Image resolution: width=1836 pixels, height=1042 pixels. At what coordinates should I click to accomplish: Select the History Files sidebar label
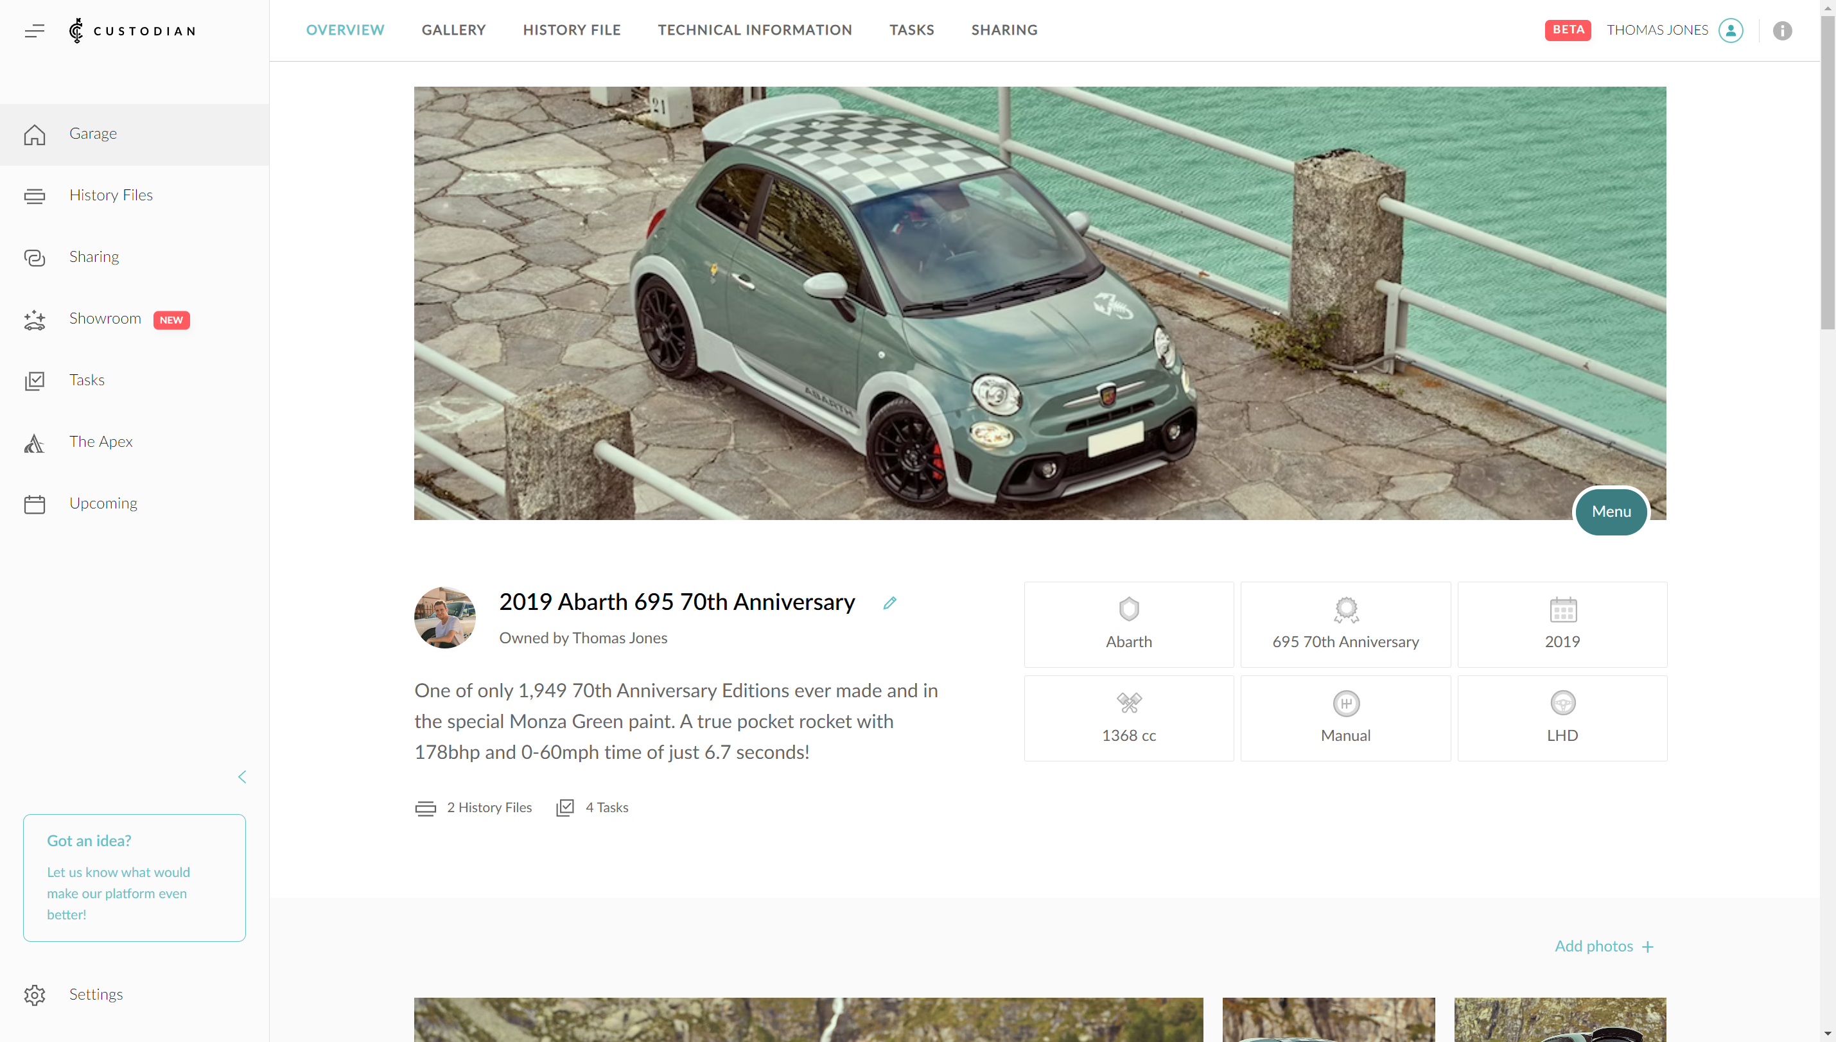pos(111,195)
